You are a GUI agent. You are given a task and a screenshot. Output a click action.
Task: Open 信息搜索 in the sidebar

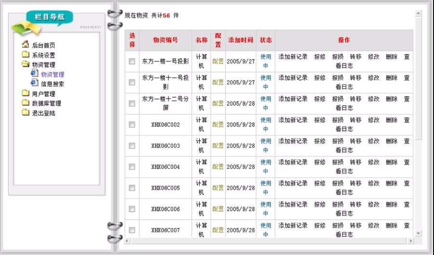point(53,84)
